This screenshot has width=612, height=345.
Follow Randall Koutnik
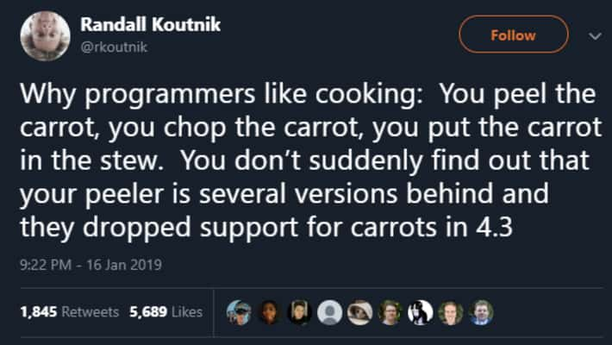coord(513,35)
